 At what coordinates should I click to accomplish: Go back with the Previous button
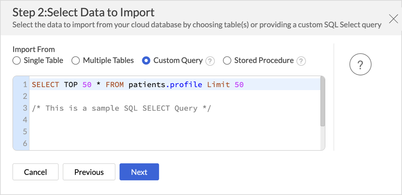[89, 172]
